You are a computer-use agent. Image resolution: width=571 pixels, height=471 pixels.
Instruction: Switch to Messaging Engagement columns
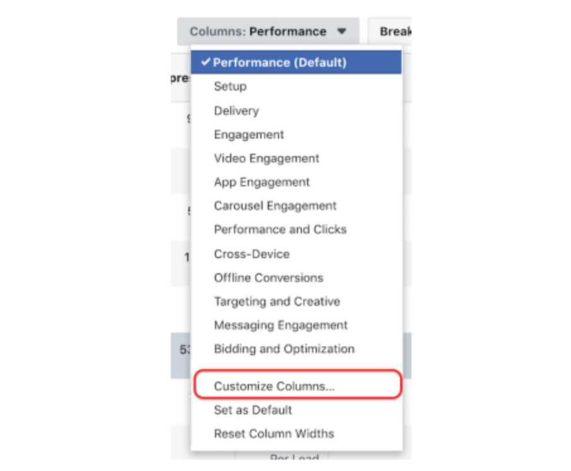pyautogui.click(x=281, y=326)
